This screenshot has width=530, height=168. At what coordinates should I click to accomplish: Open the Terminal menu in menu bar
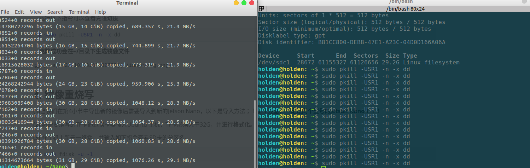tap(79, 12)
